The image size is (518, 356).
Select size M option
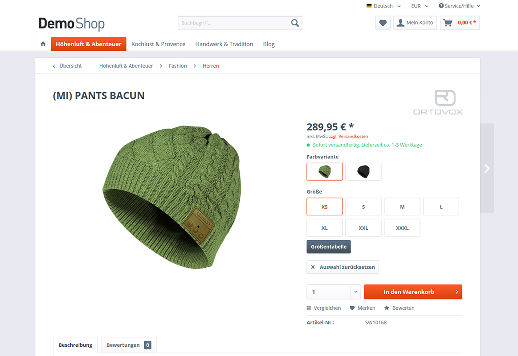[402, 206]
